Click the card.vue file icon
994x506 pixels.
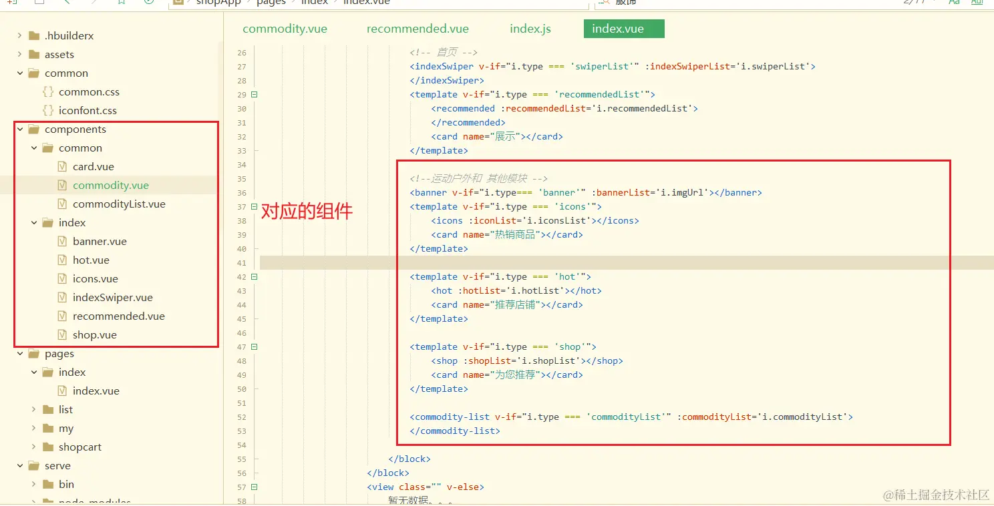coord(62,167)
